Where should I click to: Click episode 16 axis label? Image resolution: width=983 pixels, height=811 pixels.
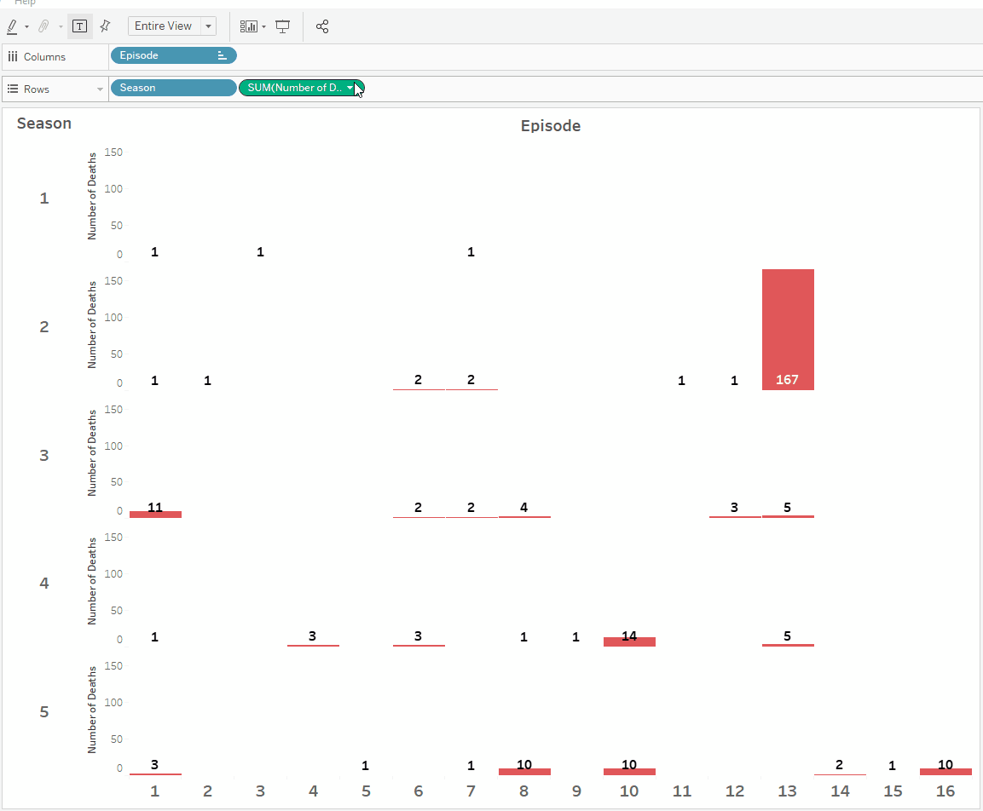tap(945, 791)
